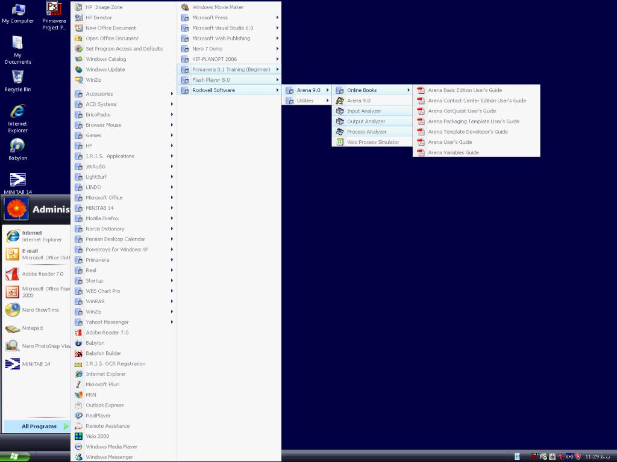Expand the Nero 7 Demo submenu arrow
Viewport: 617px width, 462px height.
(277, 49)
